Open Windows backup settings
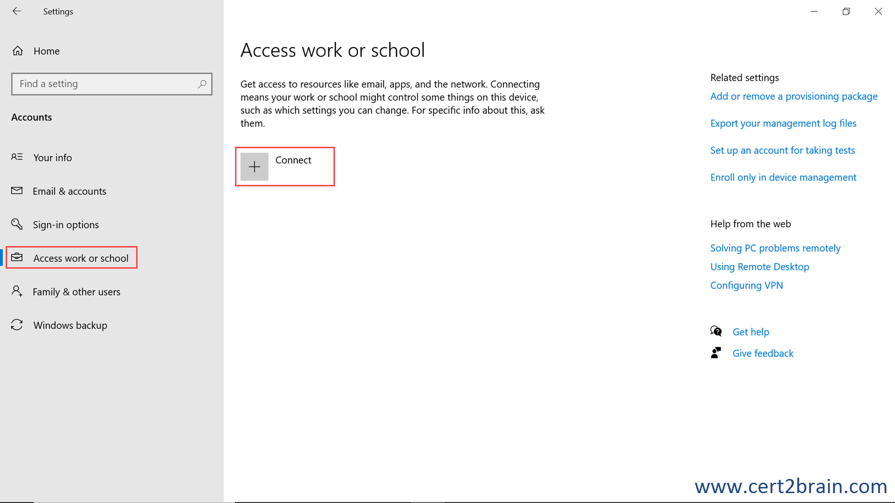This screenshot has width=895, height=503. pos(70,325)
